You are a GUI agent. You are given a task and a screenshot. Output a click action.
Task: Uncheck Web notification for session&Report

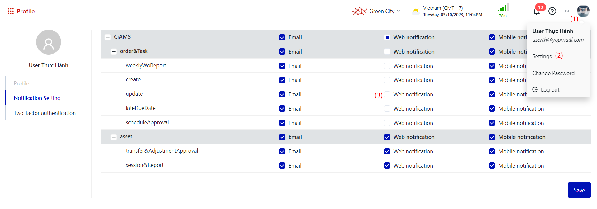point(387,166)
